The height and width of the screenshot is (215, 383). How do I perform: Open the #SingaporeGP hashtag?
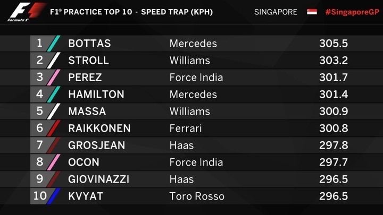pyautogui.click(x=352, y=12)
